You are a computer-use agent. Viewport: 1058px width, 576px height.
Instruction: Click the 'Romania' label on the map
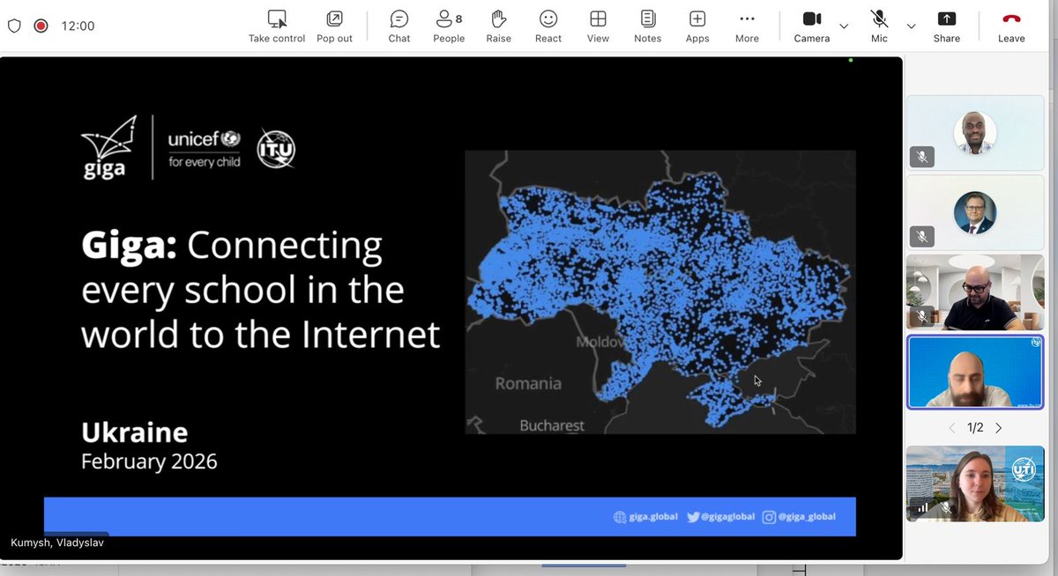point(528,383)
